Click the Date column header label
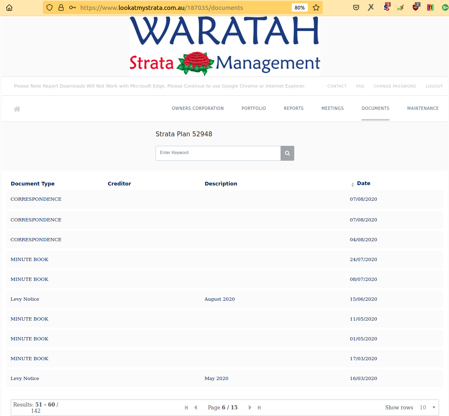449x416 pixels. point(364,183)
